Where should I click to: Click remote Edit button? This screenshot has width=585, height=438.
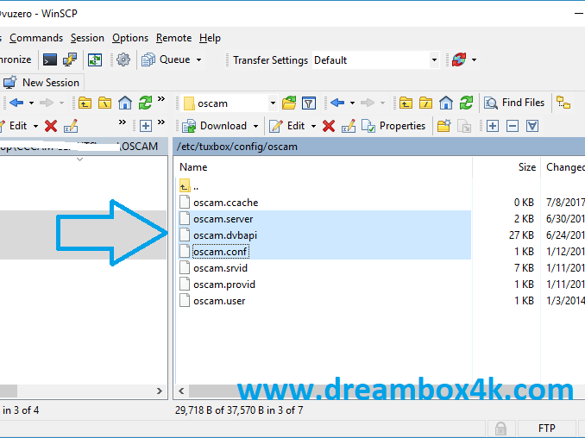[x=287, y=126]
